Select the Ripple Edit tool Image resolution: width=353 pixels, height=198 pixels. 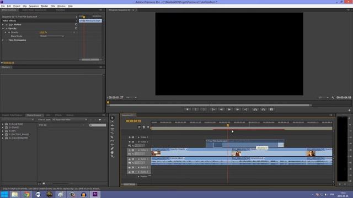click(x=112, y=125)
